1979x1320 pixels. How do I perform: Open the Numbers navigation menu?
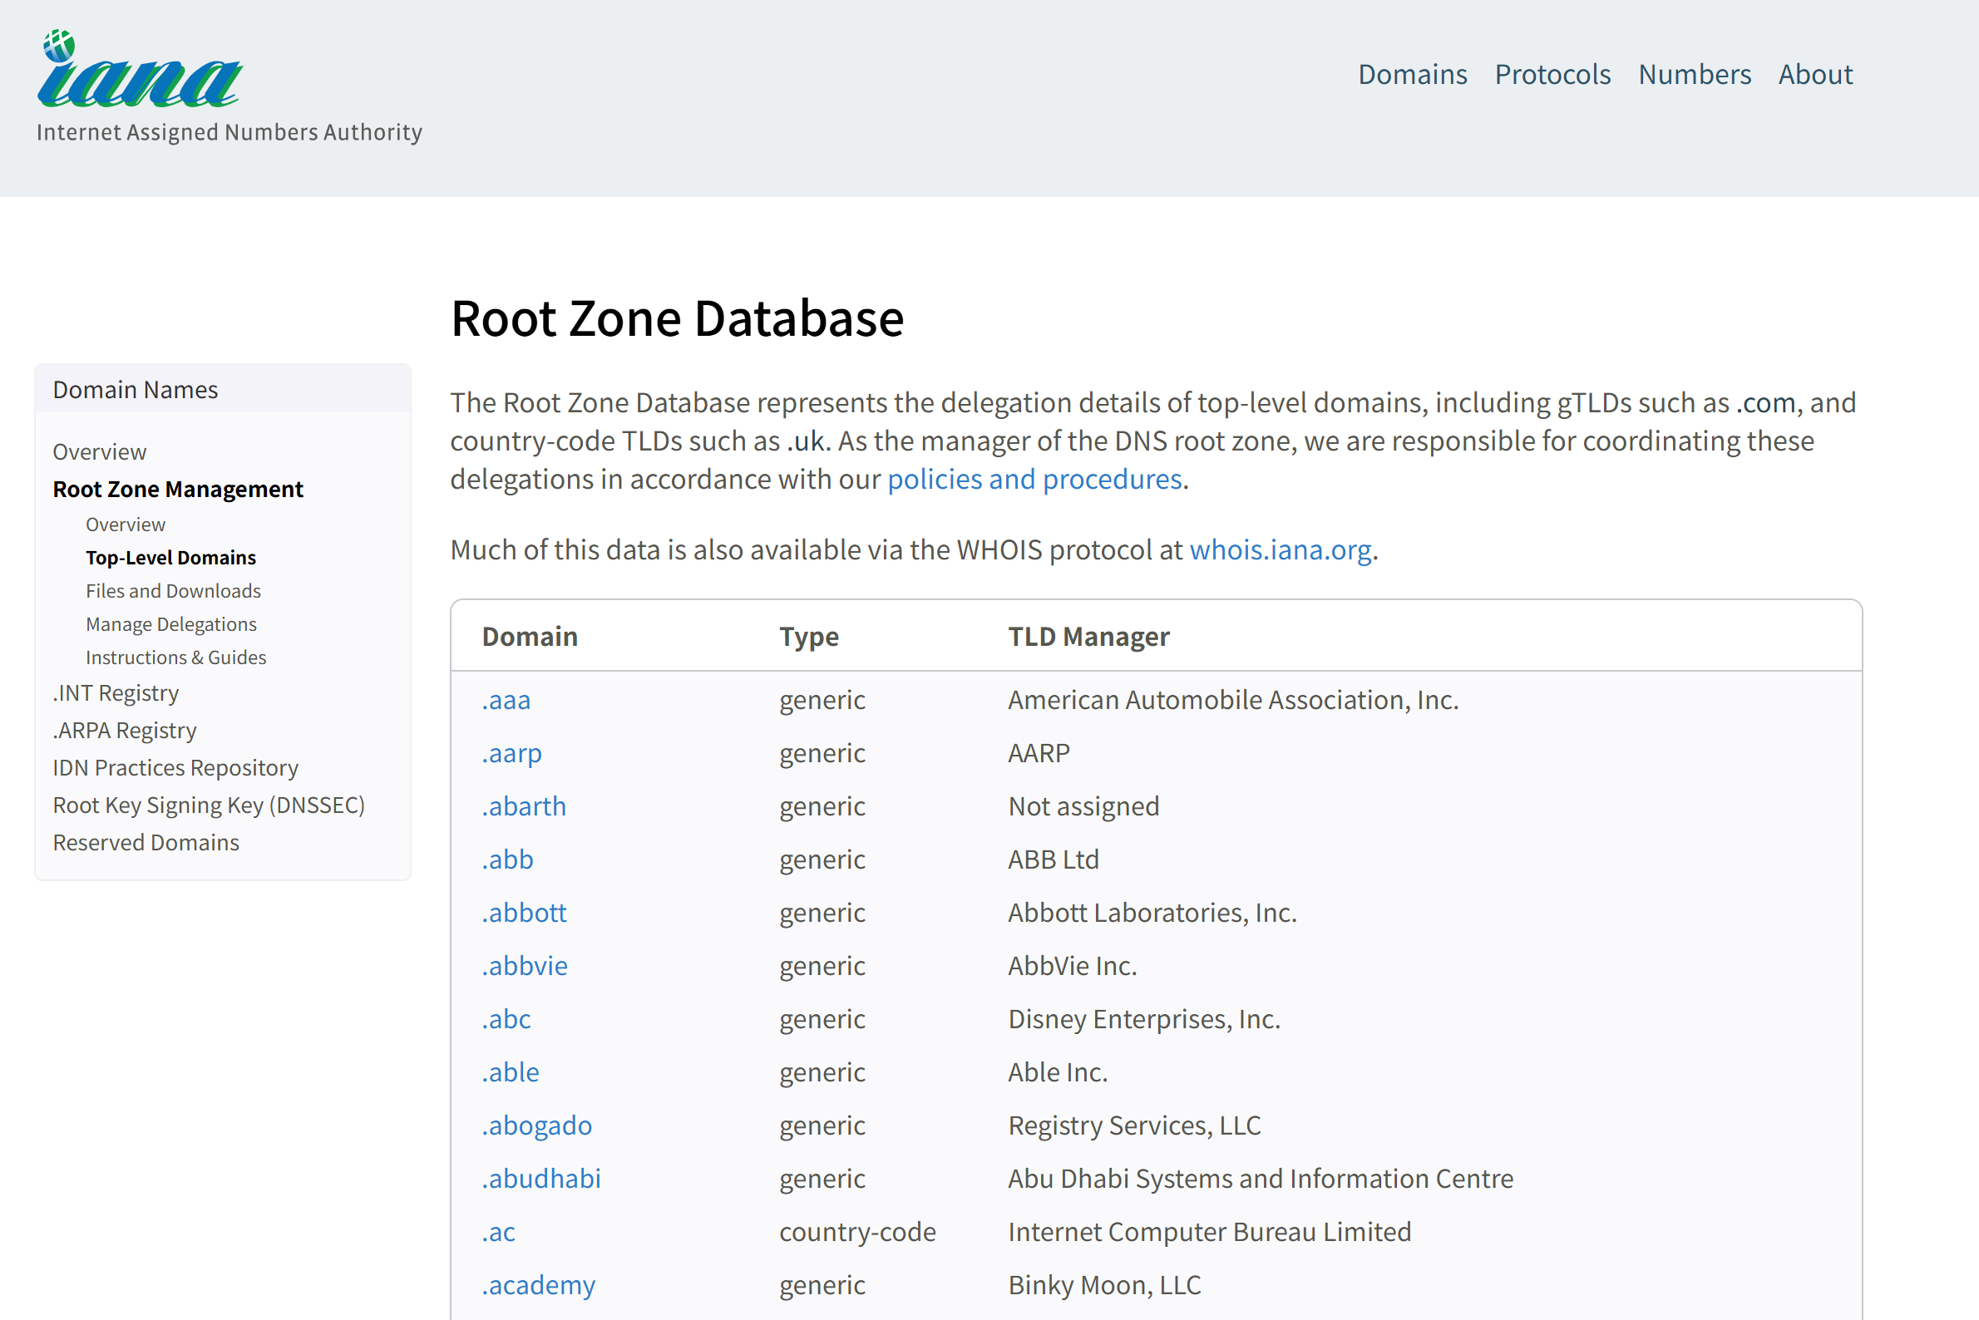(x=1695, y=74)
